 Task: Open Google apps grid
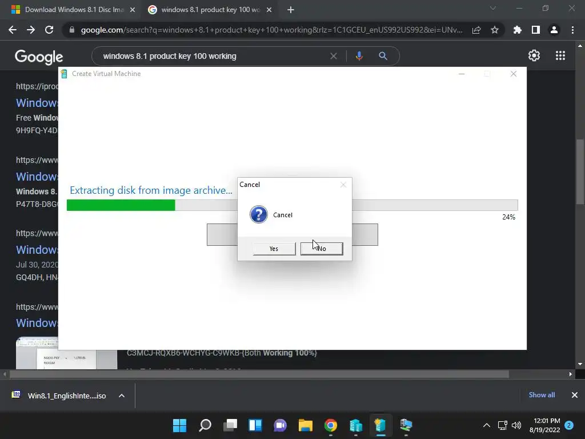pos(560,55)
